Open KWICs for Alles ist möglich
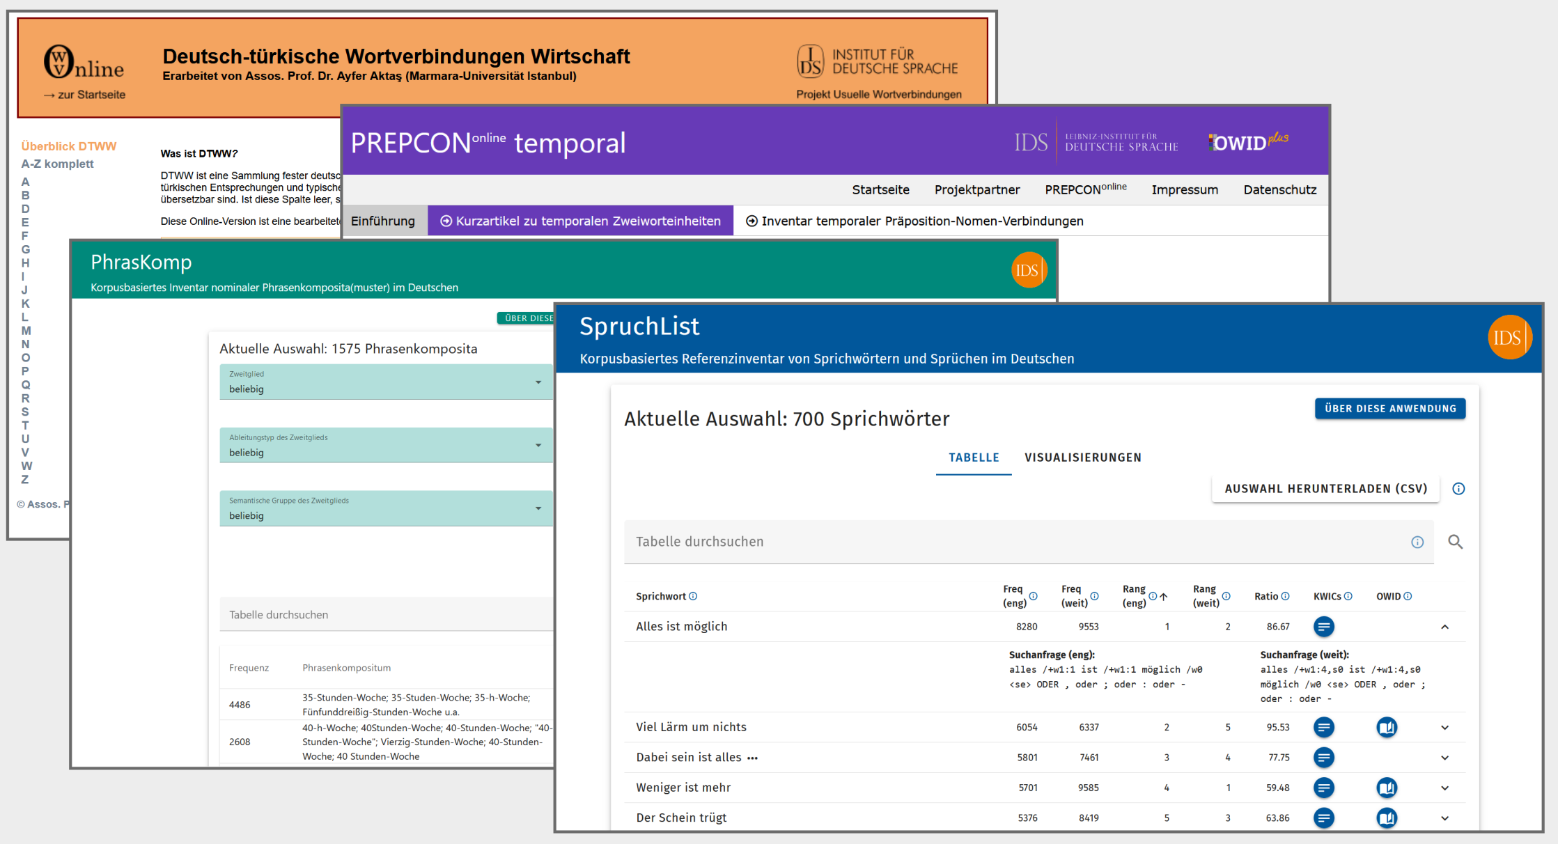This screenshot has width=1558, height=844. (1323, 627)
